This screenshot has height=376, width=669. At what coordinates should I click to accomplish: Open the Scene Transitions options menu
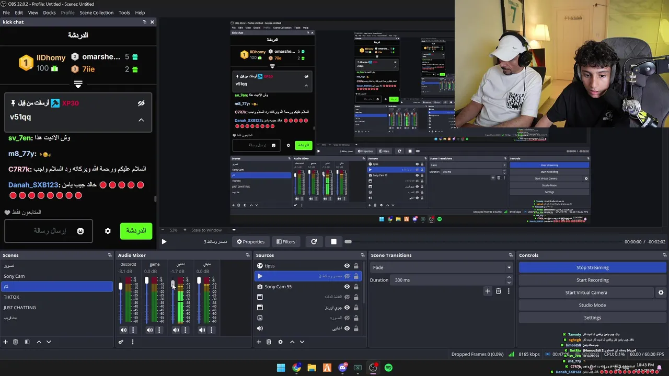[x=508, y=291]
